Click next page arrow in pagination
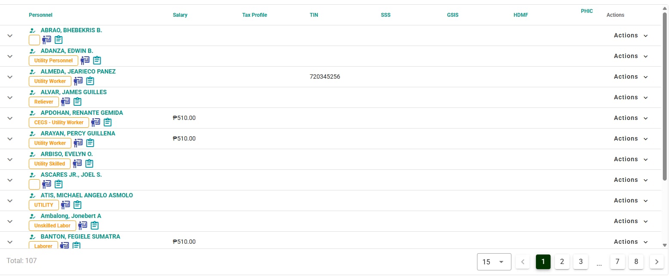 point(656,262)
